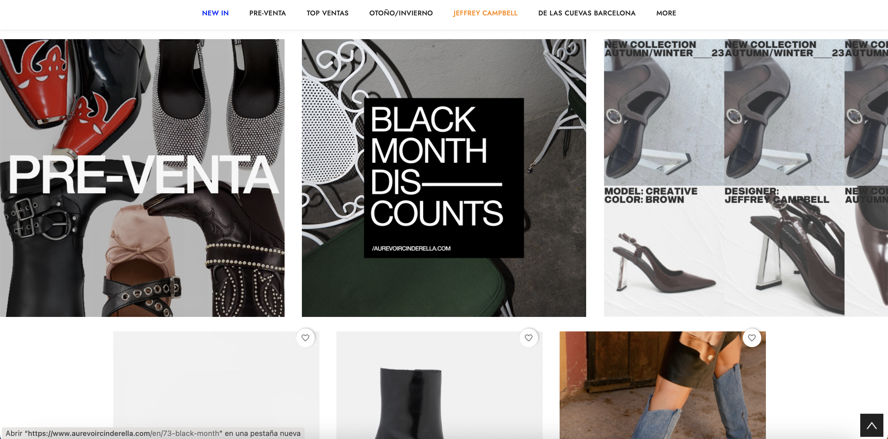Open the TOP VENTAS category
This screenshot has height=439, width=888.
tap(327, 13)
